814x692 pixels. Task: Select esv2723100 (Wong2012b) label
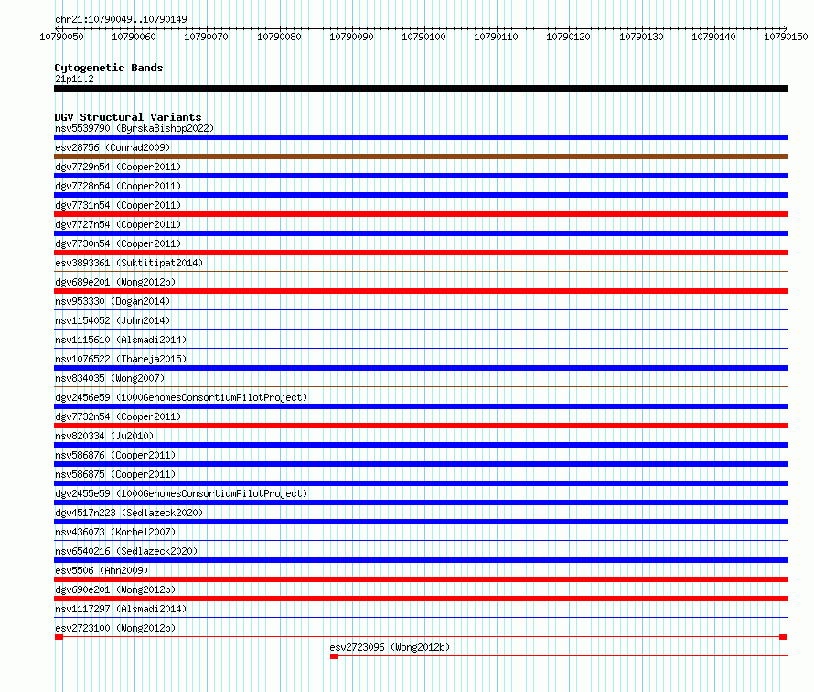[x=115, y=628]
